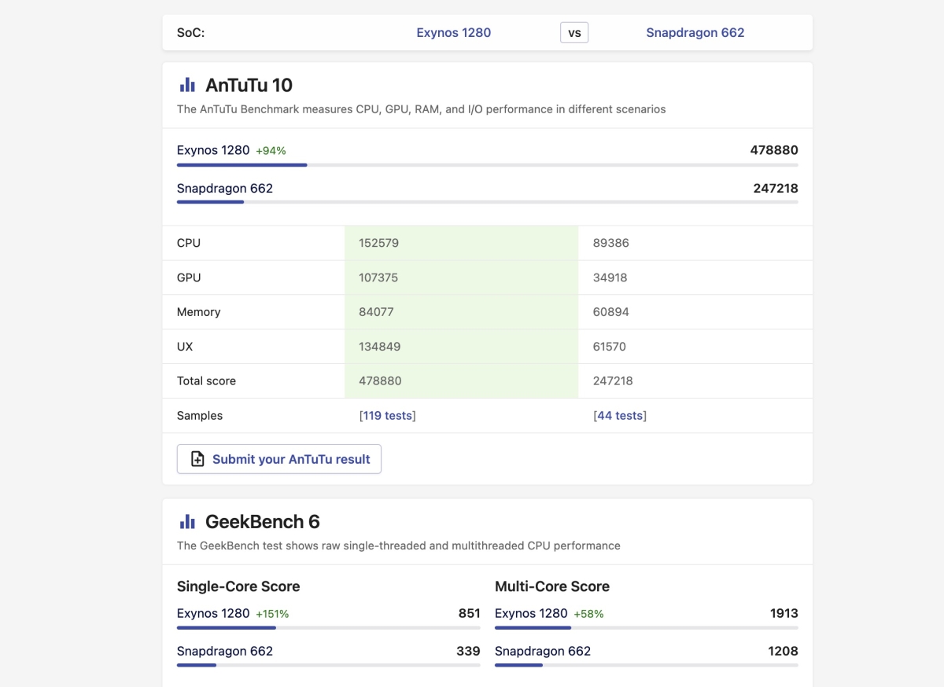Open the Exynos 1280 link in SoC header
This screenshot has width=944, height=687.
click(x=454, y=32)
